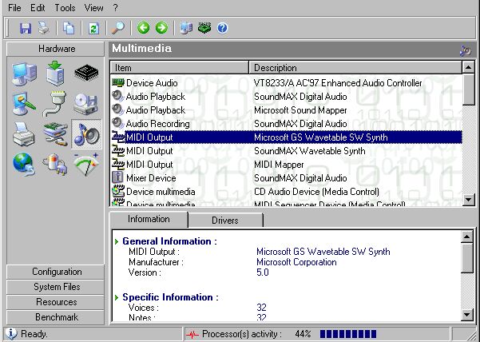Screen dimensions: 480x342
Task: Select the Audio Recording row
Action: click(x=286, y=124)
